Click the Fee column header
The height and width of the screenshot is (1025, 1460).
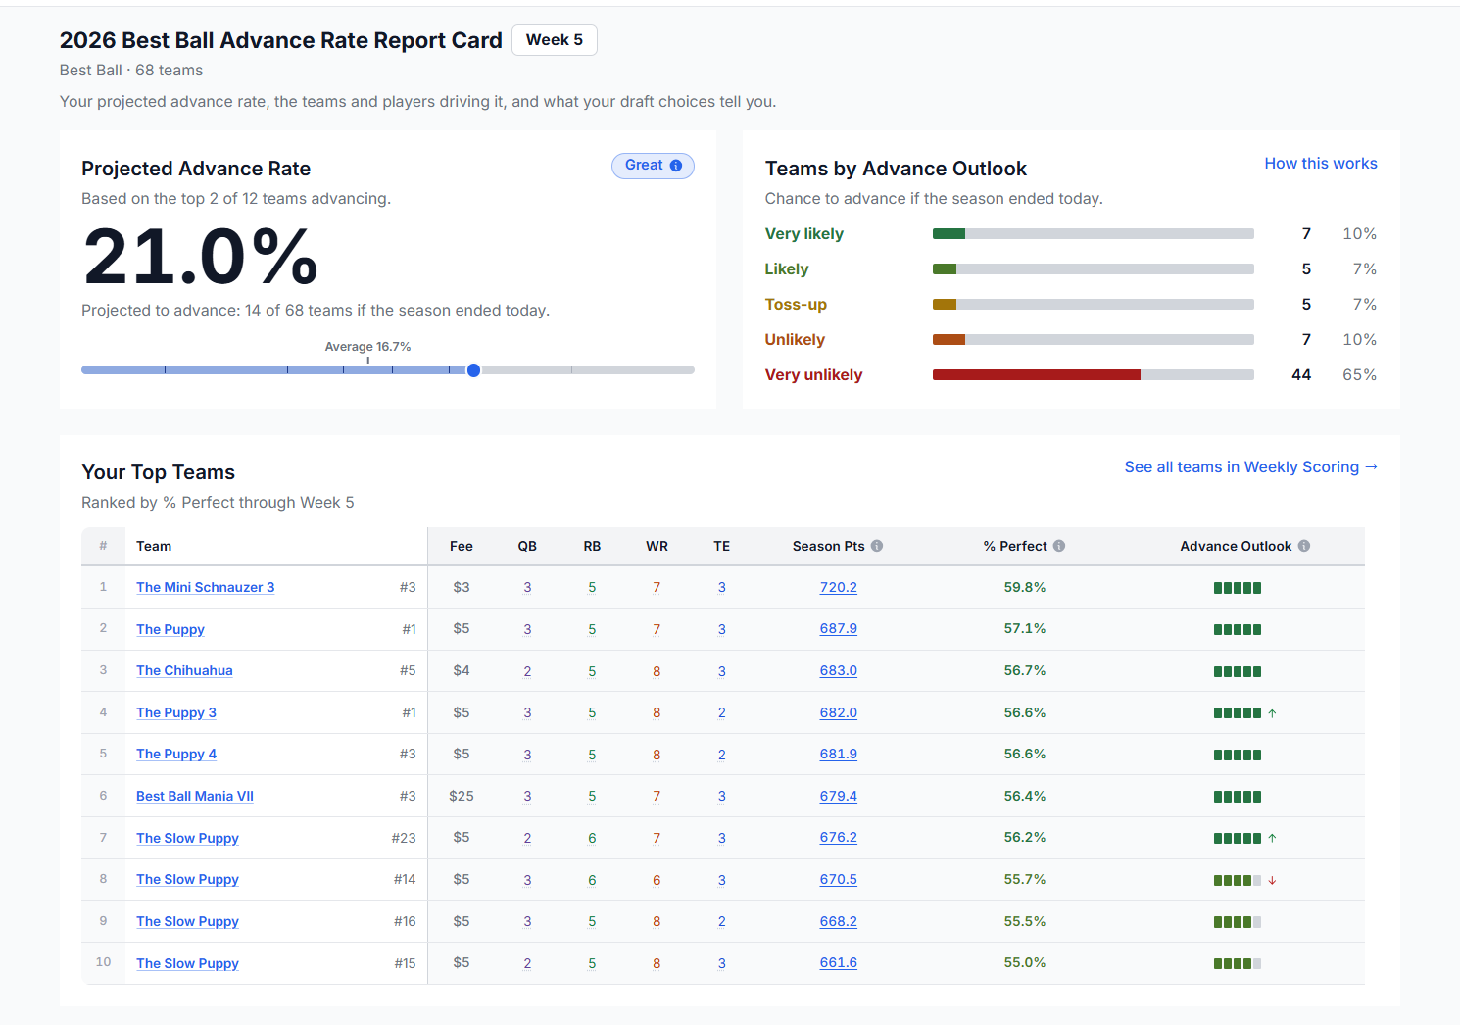[x=462, y=546]
